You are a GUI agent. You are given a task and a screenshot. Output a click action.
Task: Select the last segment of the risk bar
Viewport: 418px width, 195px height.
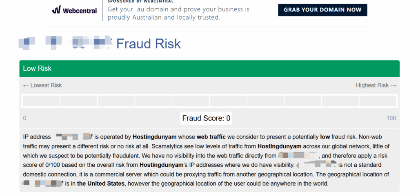click(378, 101)
